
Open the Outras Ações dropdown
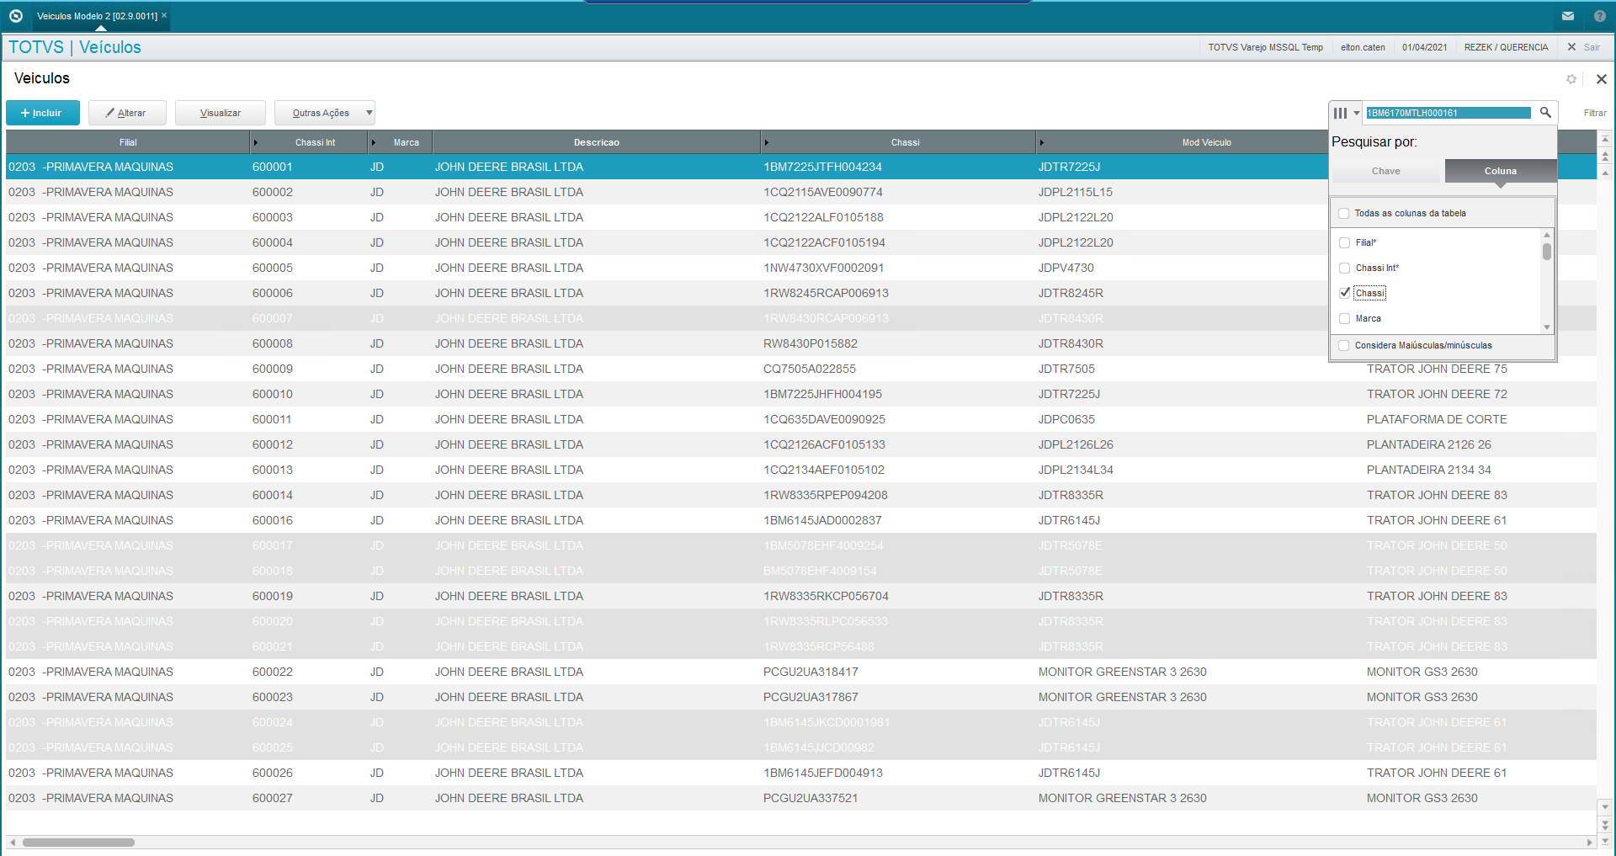pyautogui.click(x=325, y=113)
